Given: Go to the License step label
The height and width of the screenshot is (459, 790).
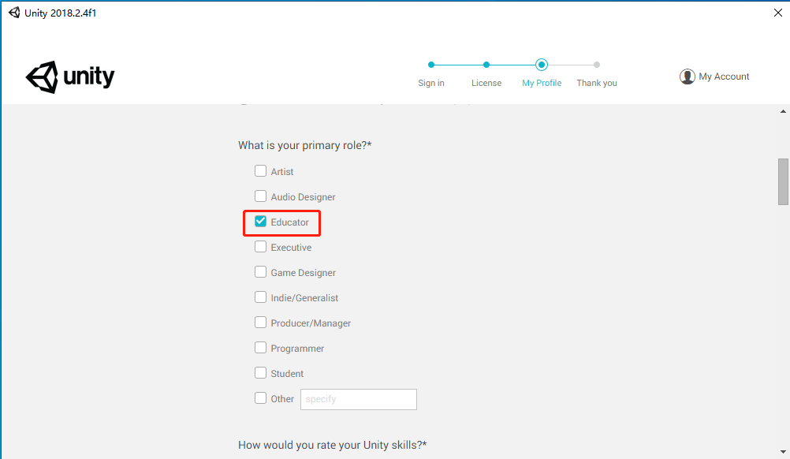Looking at the screenshot, I should click(486, 83).
